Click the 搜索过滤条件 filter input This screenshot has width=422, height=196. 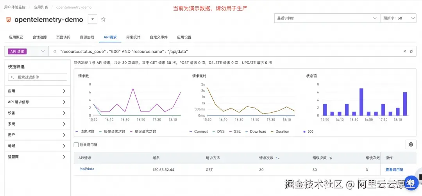tap(38, 77)
